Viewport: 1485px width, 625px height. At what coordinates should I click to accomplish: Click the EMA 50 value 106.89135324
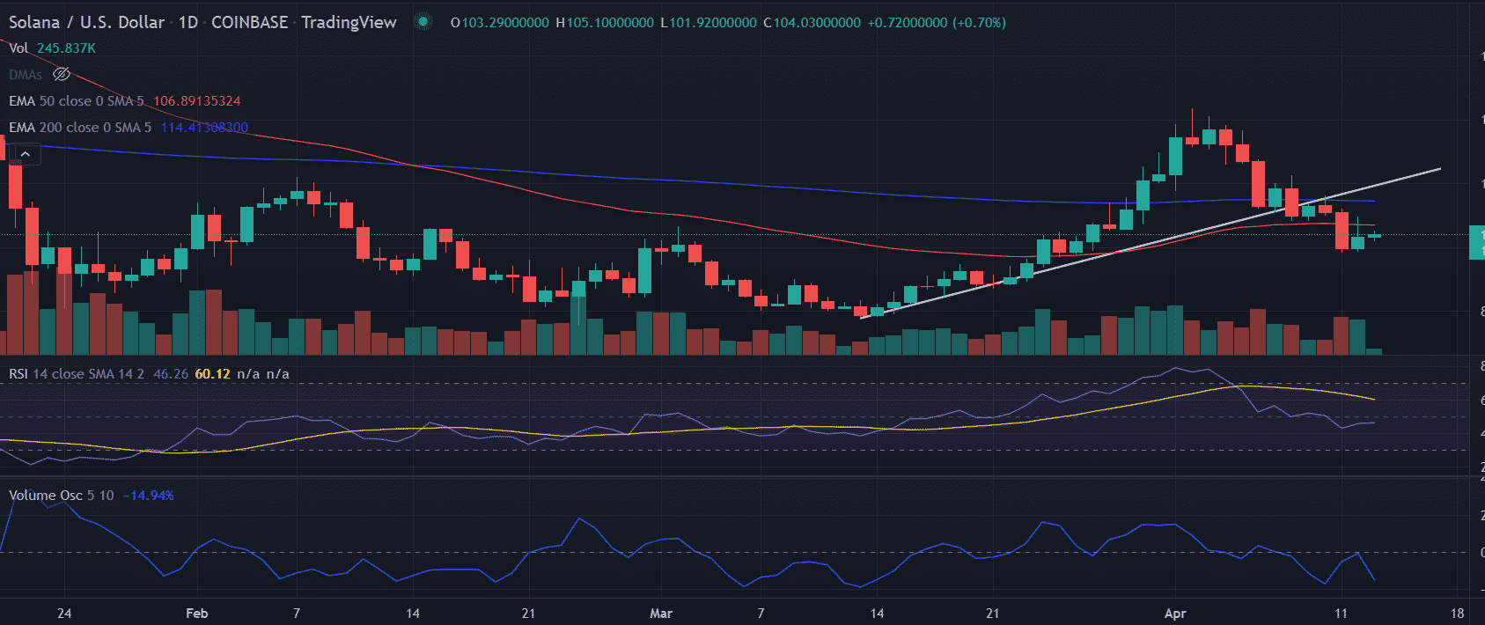[x=196, y=101]
